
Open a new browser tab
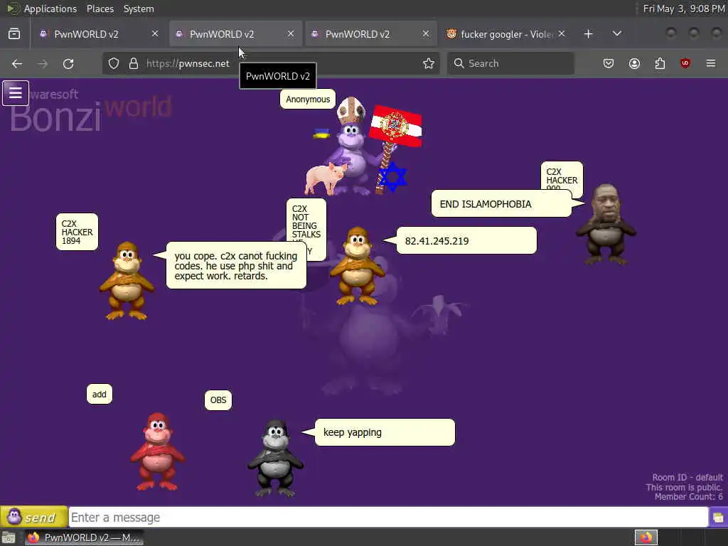point(588,34)
